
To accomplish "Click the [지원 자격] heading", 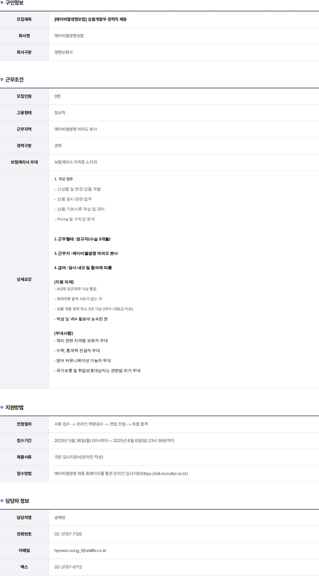I will (64, 282).
